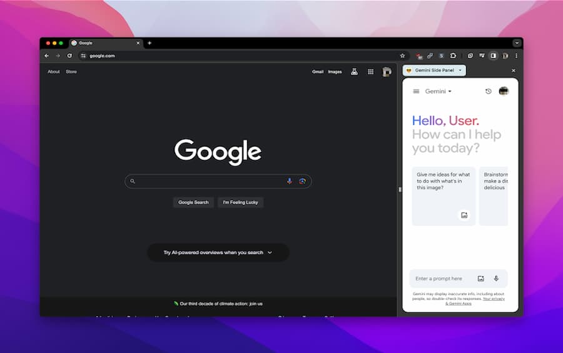Open the Google apps grid
The height and width of the screenshot is (353, 563).
370,72
